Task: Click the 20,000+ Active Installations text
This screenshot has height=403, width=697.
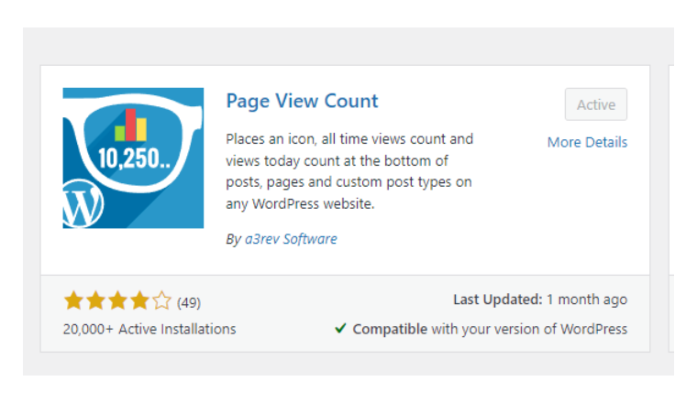Action: (x=149, y=329)
